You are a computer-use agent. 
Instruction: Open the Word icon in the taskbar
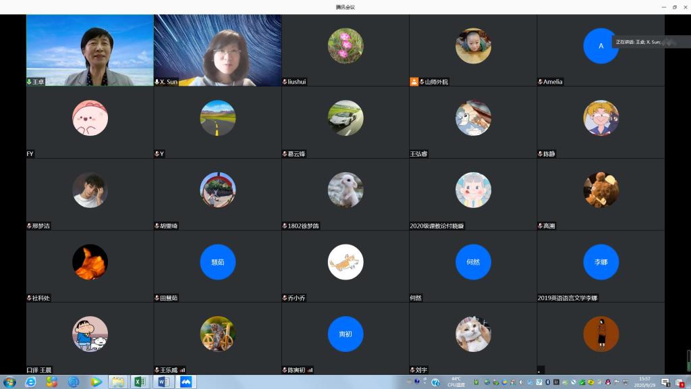163,382
